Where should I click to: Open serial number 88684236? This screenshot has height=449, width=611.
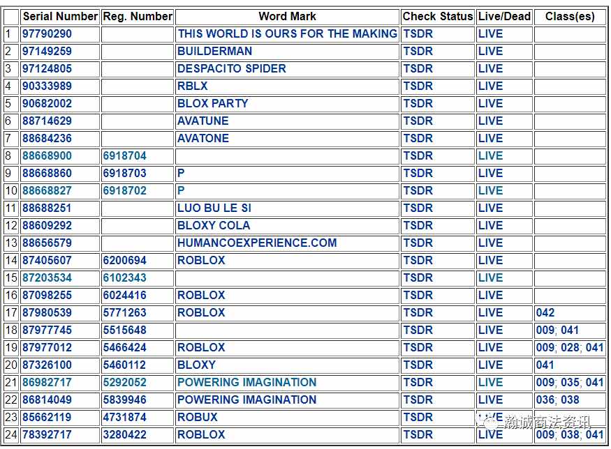[x=47, y=139]
